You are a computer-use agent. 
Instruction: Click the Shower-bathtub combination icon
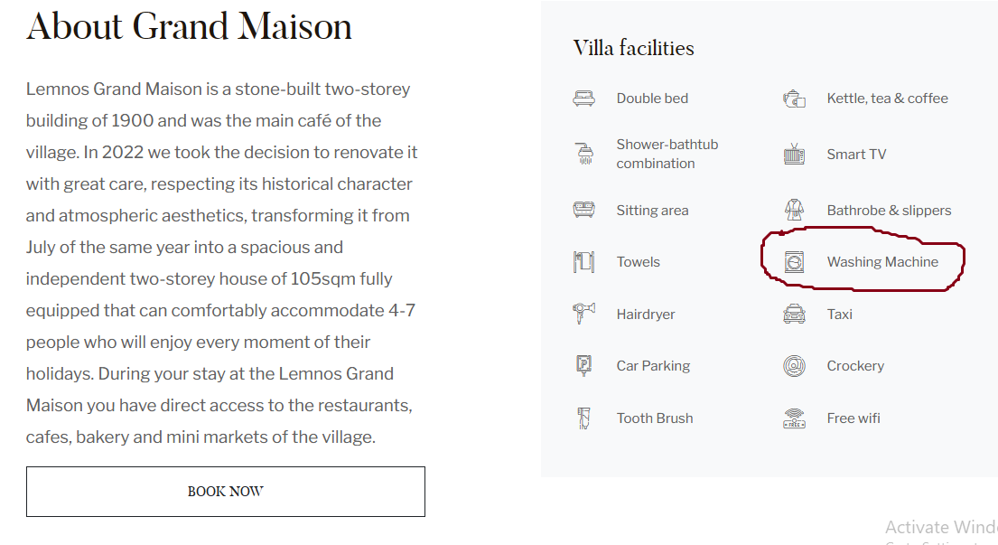pyautogui.click(x=583, y=154)
